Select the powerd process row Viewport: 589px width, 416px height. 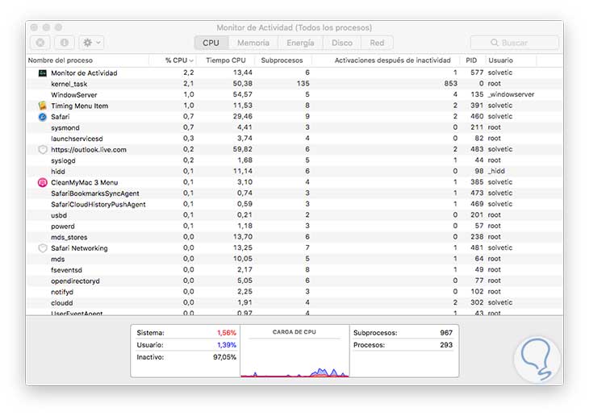pyautogui.click(x=294, y=226)
